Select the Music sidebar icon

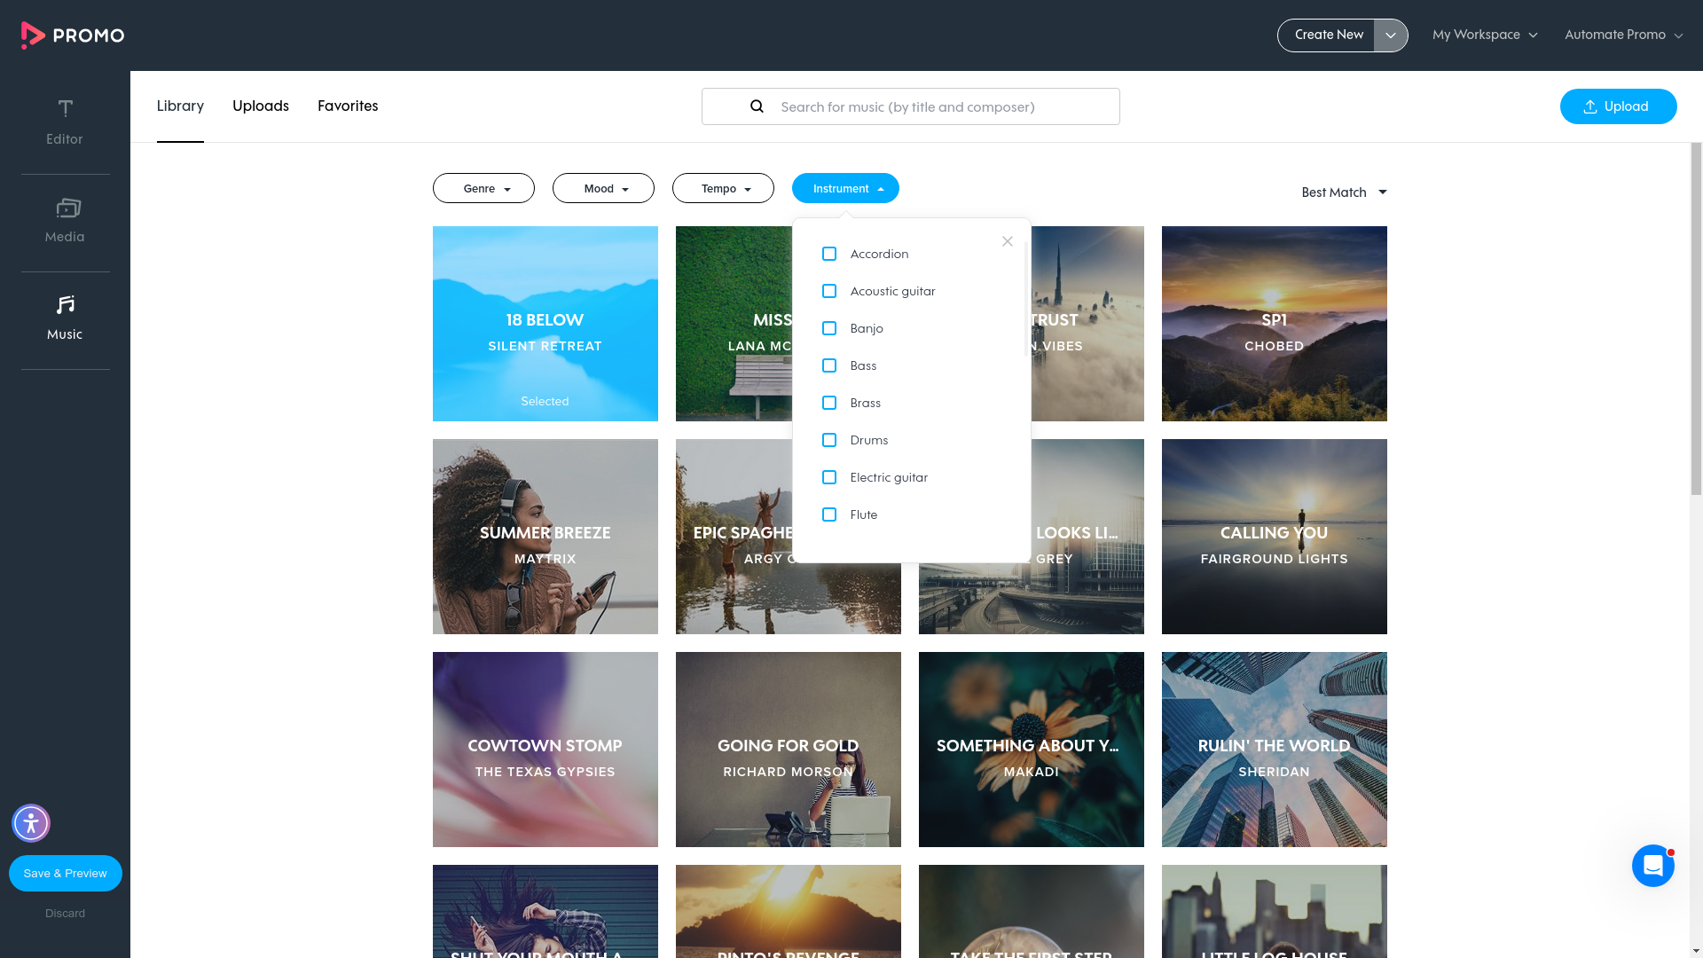coord(65,305)
